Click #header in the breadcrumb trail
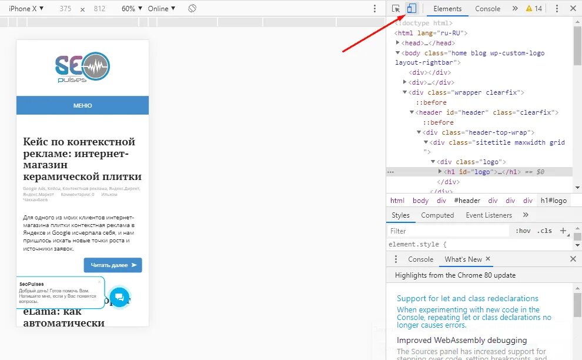 click(x=467, y=201)
